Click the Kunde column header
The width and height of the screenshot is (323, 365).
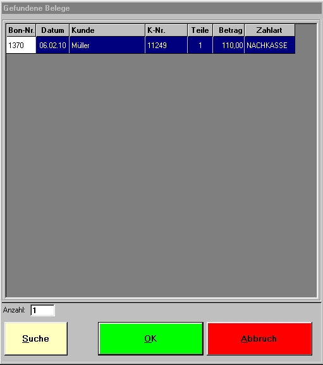[x=107, y=30]
